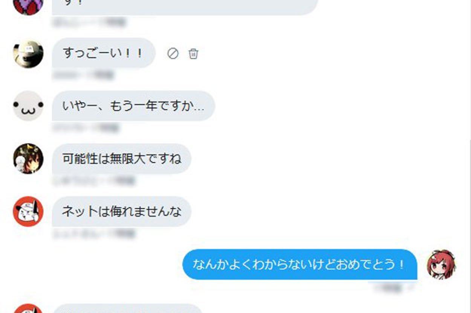Select the いやー、もう一年ですか... message bubble

(x=133, y=106)
